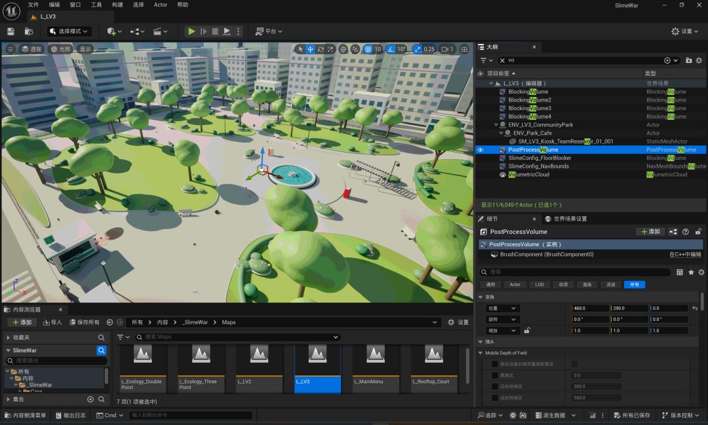The image size is (708, 425).
Task: Collapse the ENV_LV3_CommunityPark tree node
Action: [x=496, y=125]
